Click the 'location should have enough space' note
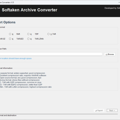The image size is (120, 120). pos(16,58)
